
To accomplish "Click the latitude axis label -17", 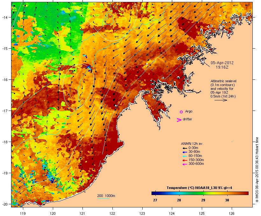I will coord(4,111).
